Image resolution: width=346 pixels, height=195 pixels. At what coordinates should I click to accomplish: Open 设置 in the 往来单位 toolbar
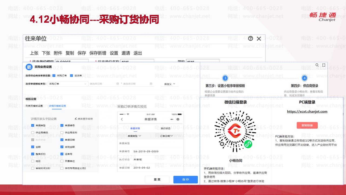[114, 53]
